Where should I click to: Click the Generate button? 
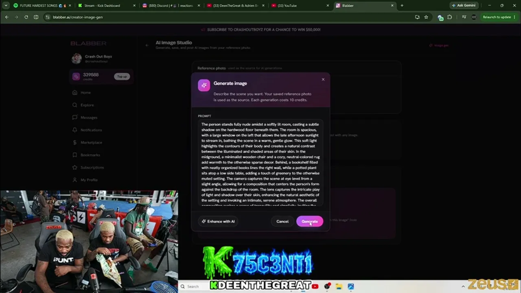pos(310,221)
